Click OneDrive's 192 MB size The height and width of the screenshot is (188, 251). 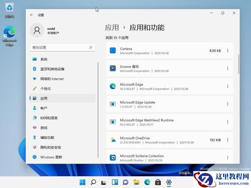pyautogui.click(x=215, y=140)
